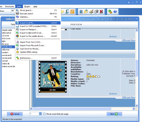
Task: Click the Statistics pie chart icon
Action: (x=17, y=17)
